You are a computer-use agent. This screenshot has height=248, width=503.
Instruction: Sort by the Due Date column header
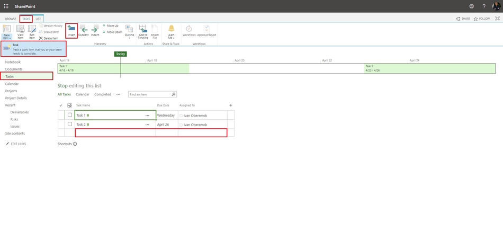tap(163, 105)
